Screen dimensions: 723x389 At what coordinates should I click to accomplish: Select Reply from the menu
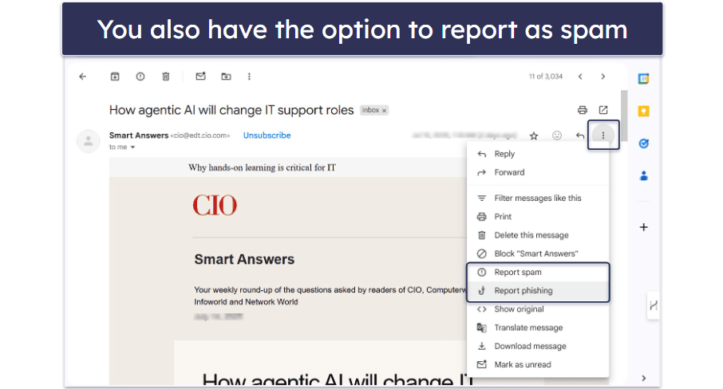[538, 154]
